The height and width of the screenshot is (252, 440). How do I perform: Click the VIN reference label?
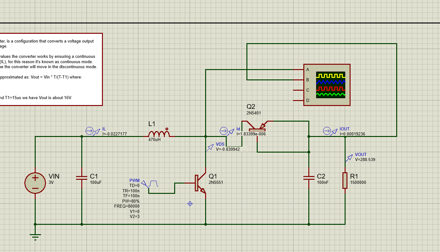(54, 176)
